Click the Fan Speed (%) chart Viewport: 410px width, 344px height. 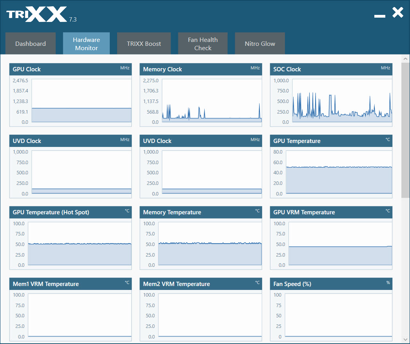pos(338,315)
